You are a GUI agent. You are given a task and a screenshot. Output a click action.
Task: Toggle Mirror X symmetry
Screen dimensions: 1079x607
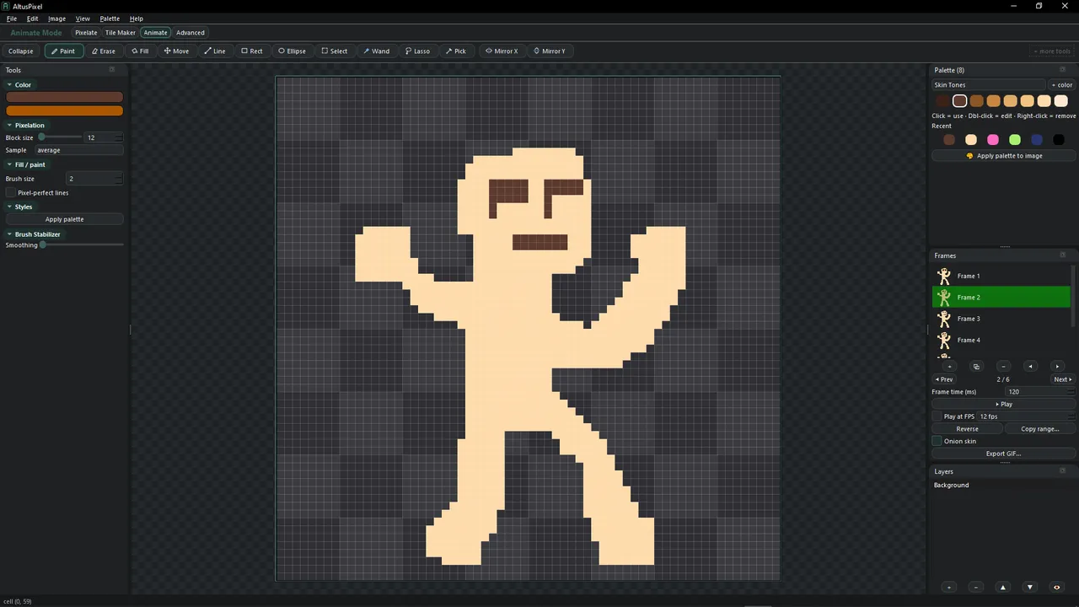502,51
